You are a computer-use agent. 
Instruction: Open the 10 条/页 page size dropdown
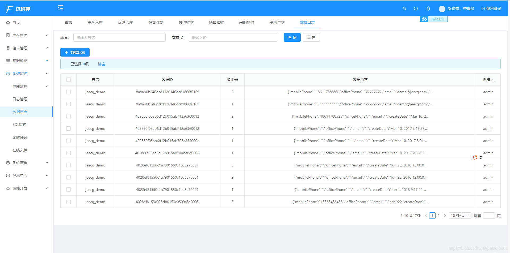click(x=460, y=216)
